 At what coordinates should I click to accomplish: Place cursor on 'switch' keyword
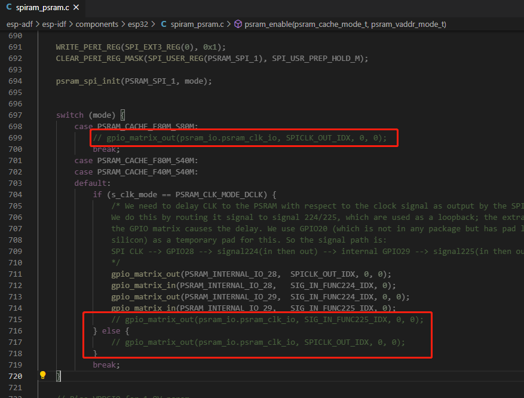69,115
